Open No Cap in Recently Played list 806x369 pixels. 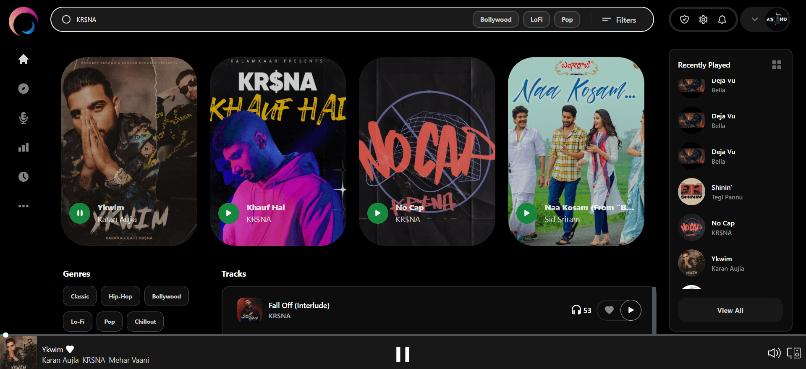[730, 228]
